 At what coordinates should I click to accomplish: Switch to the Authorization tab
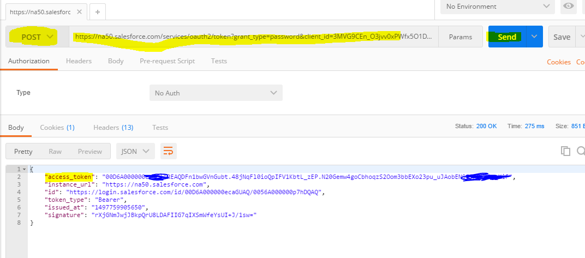[x=29, y=61]
